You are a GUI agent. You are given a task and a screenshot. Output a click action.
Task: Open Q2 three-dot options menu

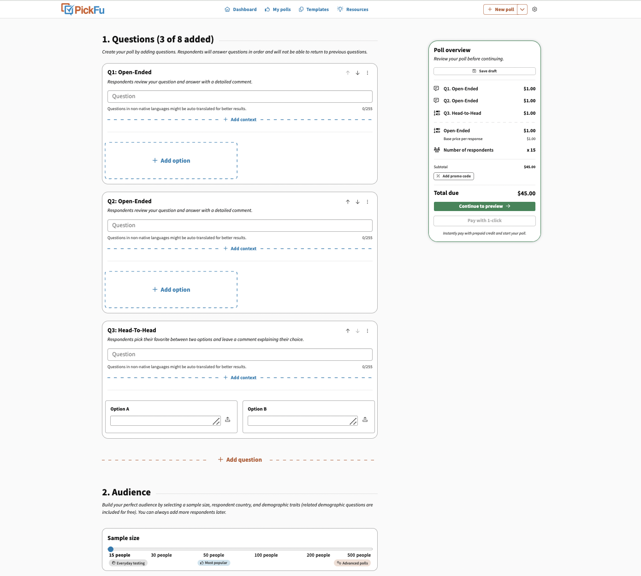tap(368, 202)
